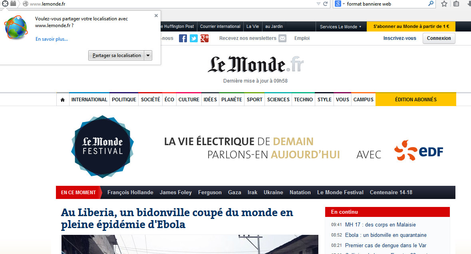Click the Google search engine icon

pos(338,4)
